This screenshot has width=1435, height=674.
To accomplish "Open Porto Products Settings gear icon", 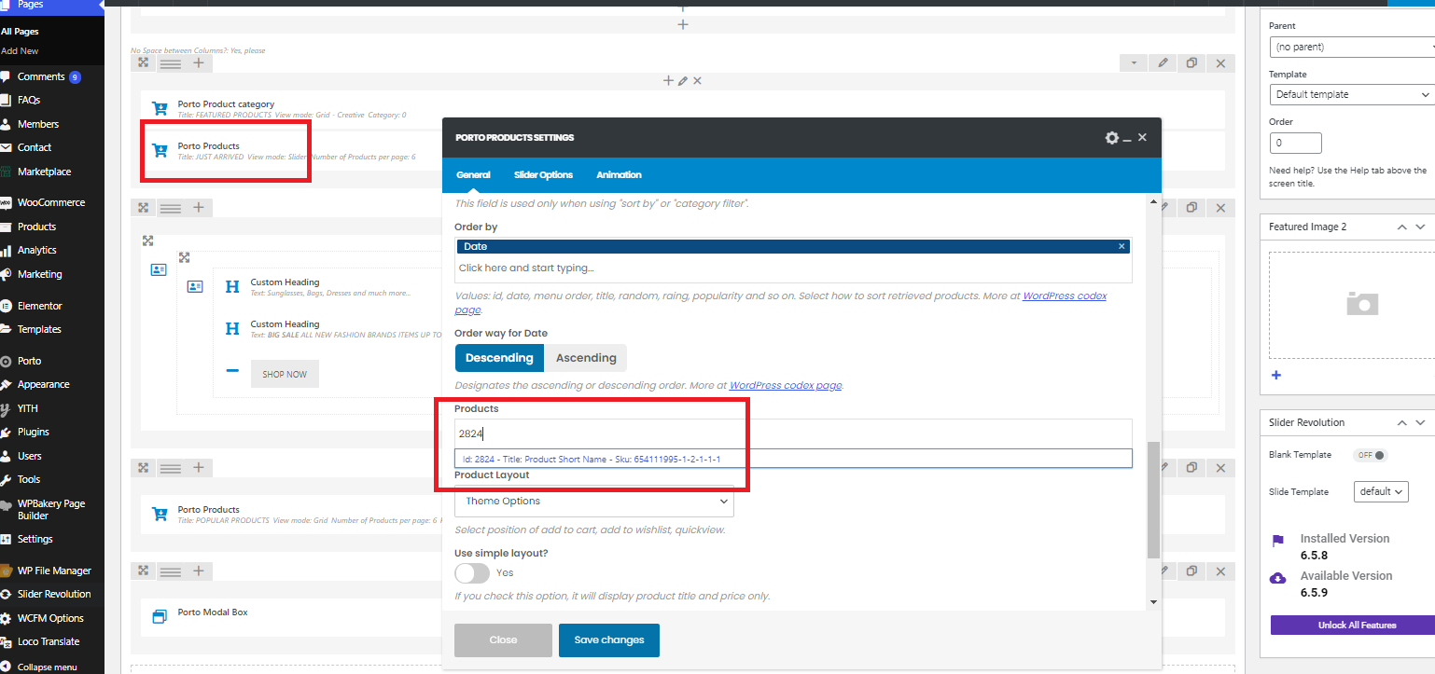I will point(1111,138).
